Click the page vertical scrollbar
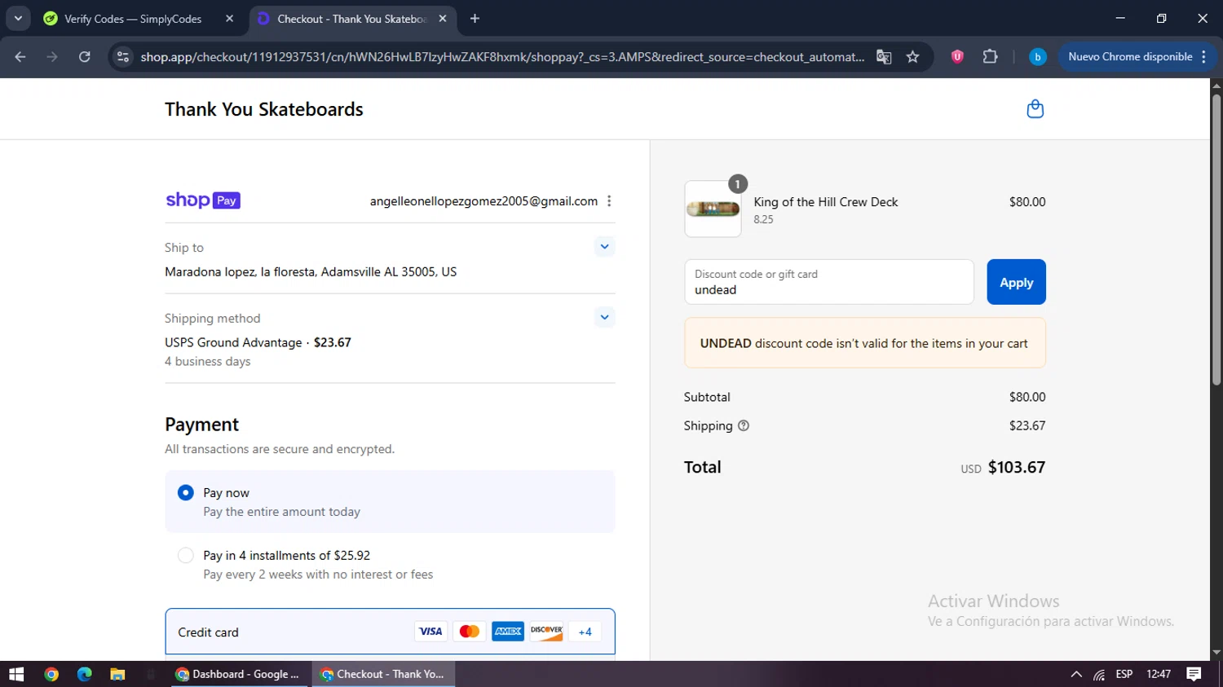 (x=1216, y=240)
